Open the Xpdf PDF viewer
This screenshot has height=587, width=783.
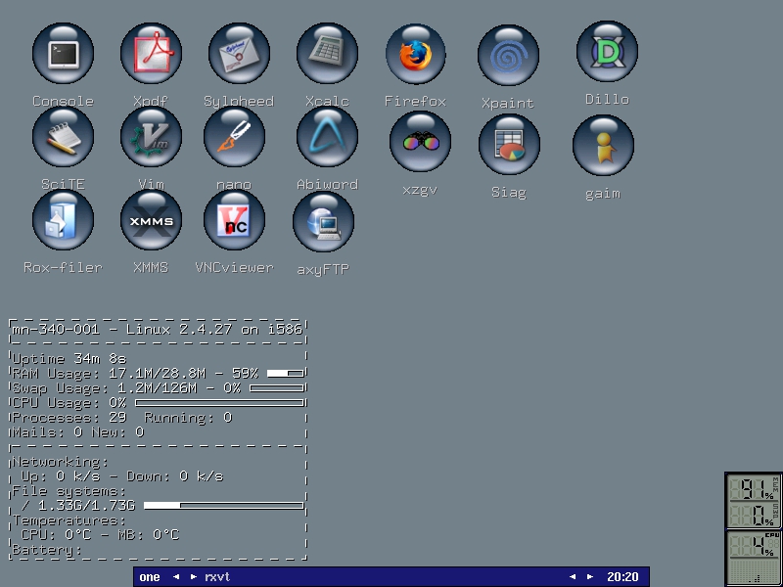151,54
